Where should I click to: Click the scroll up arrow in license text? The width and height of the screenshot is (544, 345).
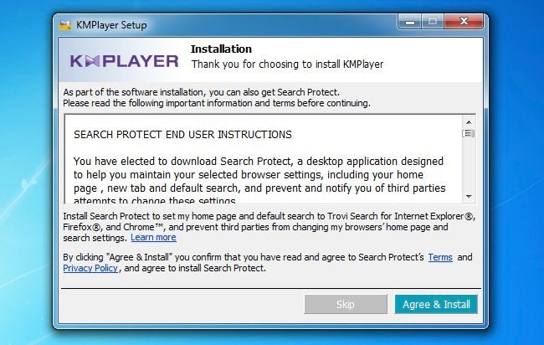[469, 122]
